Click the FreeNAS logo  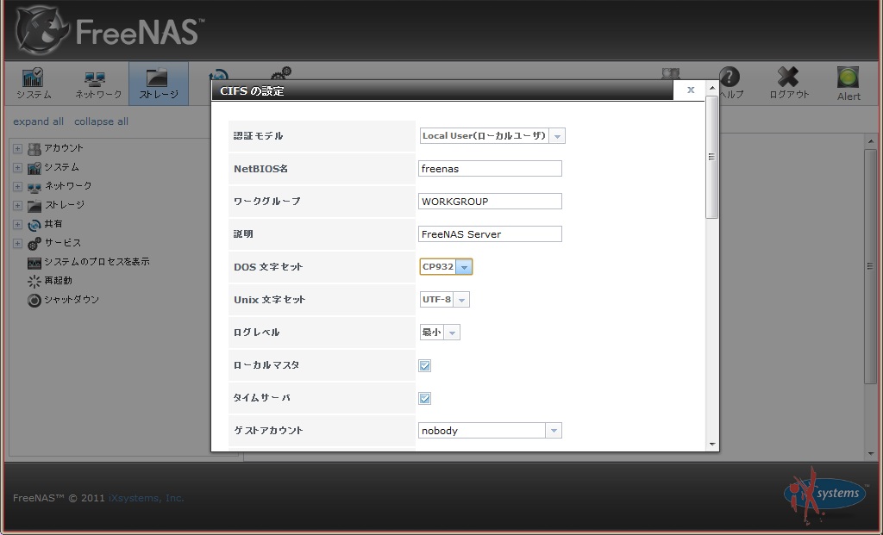pos(110,32)
